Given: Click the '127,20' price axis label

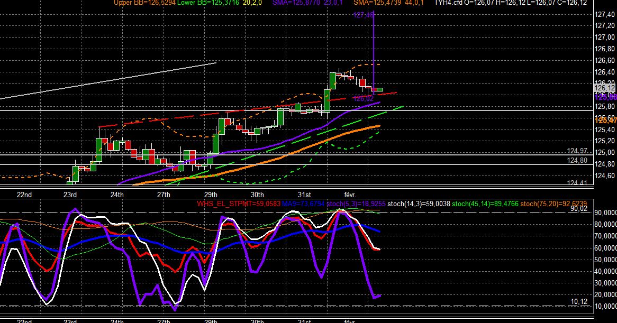Looking at the screenshot, I should (x=604, y=26).
